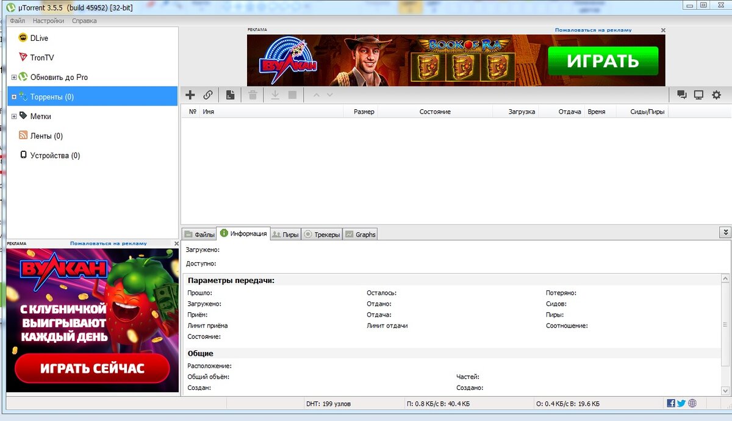The width and height of the screenshot is (732, 421).
Task: Sort by the Загрузка column header
Action: 515,112
